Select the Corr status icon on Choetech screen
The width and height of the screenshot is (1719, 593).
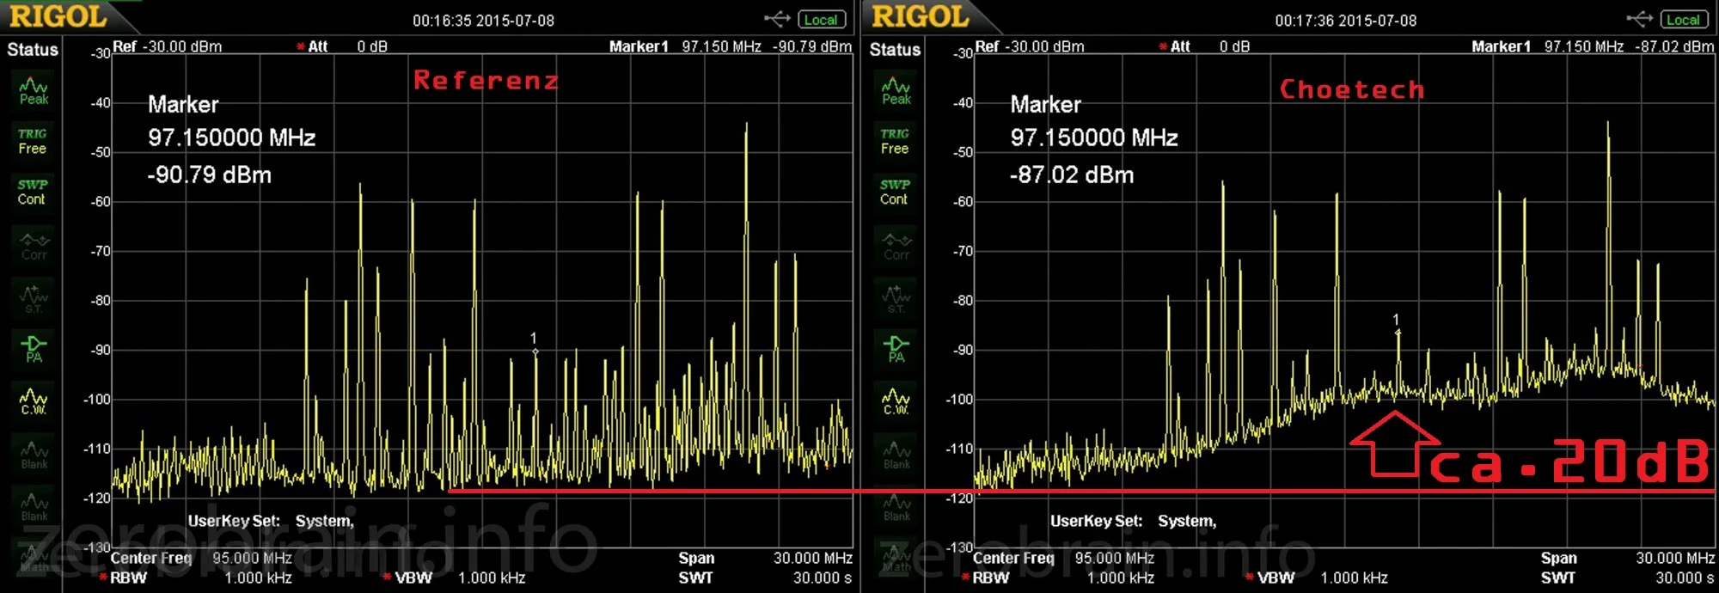[896, 246]
